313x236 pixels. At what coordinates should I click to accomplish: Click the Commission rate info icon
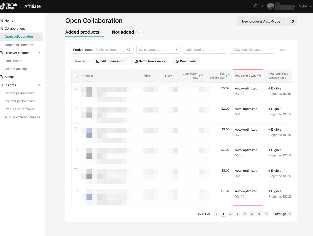click(x=201, y=76)
